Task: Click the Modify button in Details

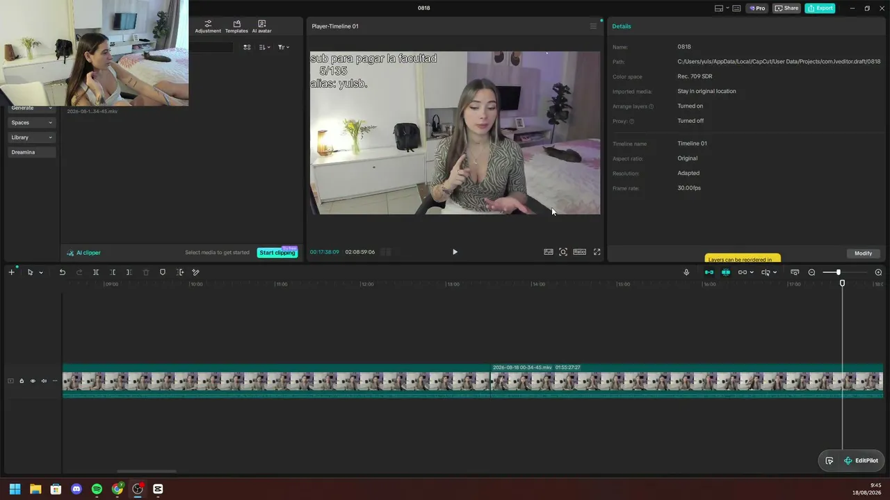Action: tap(863, 253)
